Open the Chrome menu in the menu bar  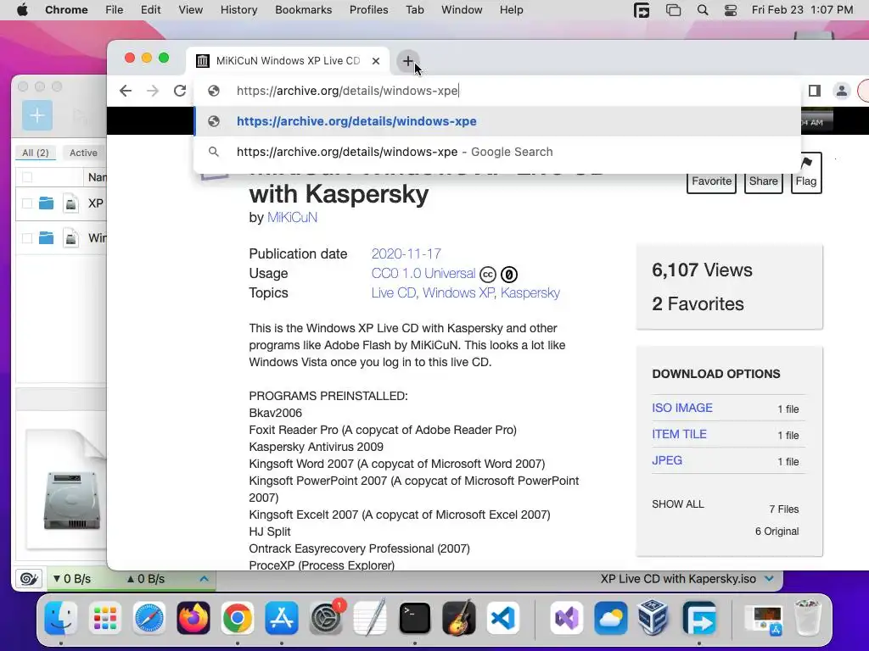66,10
